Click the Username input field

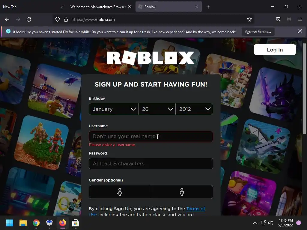point(151,137)
